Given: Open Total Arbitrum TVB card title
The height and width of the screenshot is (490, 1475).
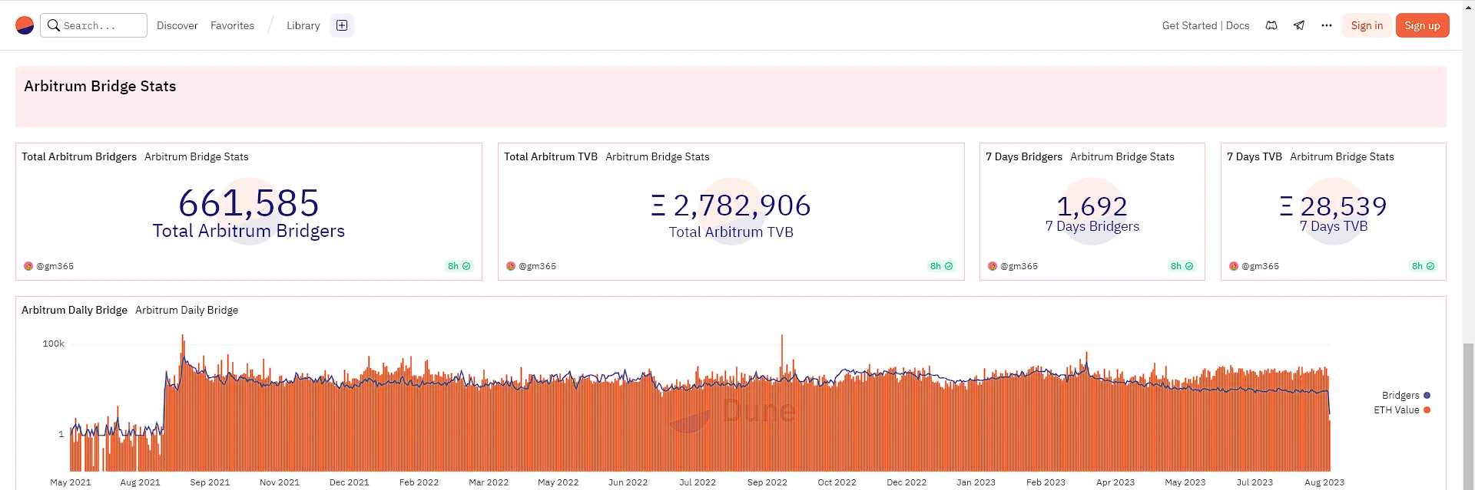Looking at the screenshot, I should [x=551, y=156].
